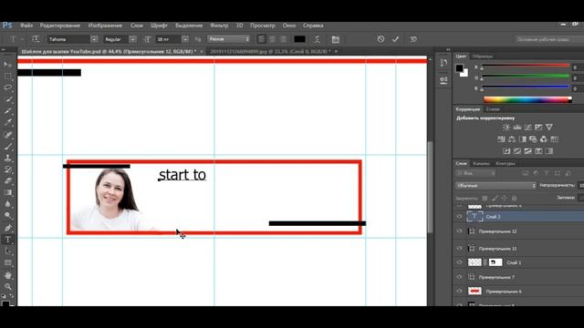Cancel the current text edit

pos(381,39)
